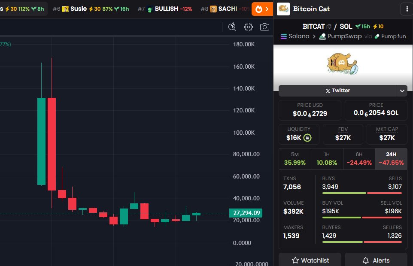
Task: Click the Susie token icon
Action: (x=65, y=9)
